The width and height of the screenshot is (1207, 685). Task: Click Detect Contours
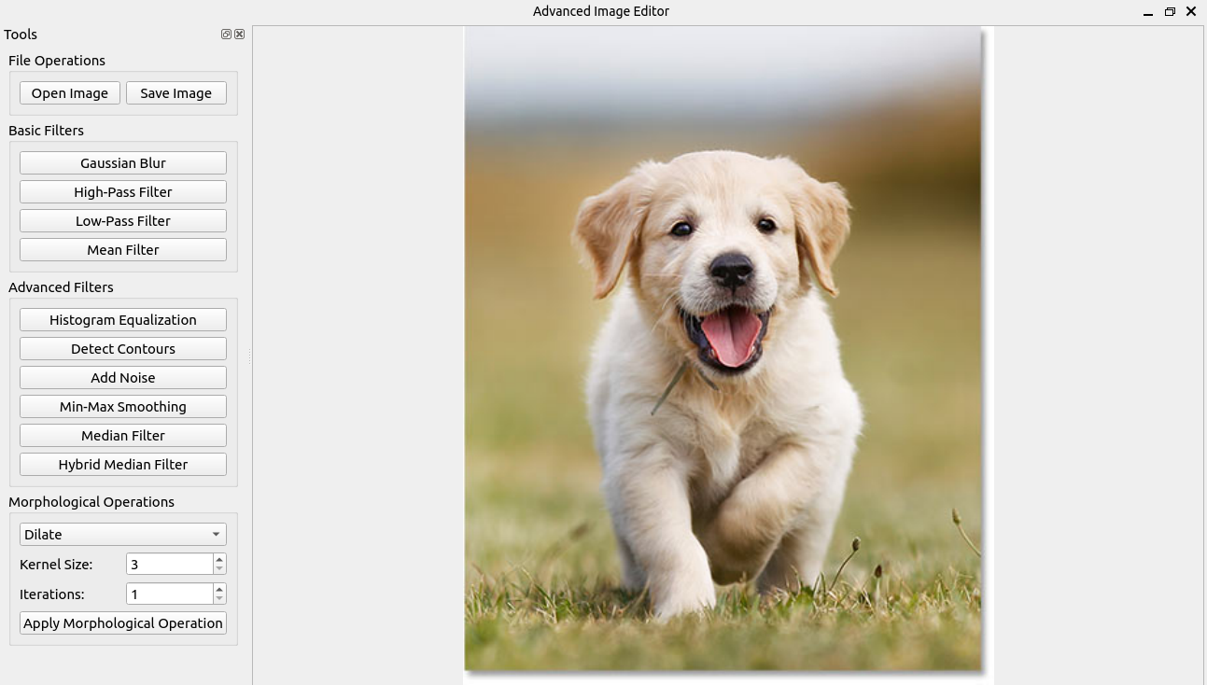[x=123, y=349]
